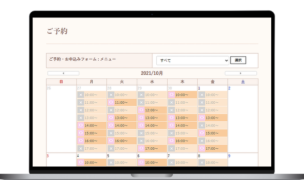Select available circle icon on October 4 10:00
Image resolution: width=304 pixels, height=180 pixels.
[x=81, y=162]
